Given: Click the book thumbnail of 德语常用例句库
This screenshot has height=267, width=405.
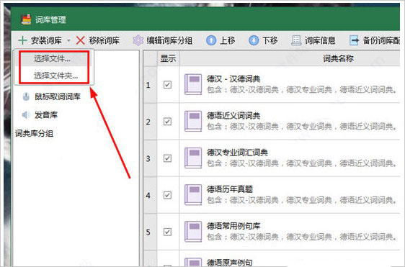Looking at the screenshot, I should click(193, 232).
